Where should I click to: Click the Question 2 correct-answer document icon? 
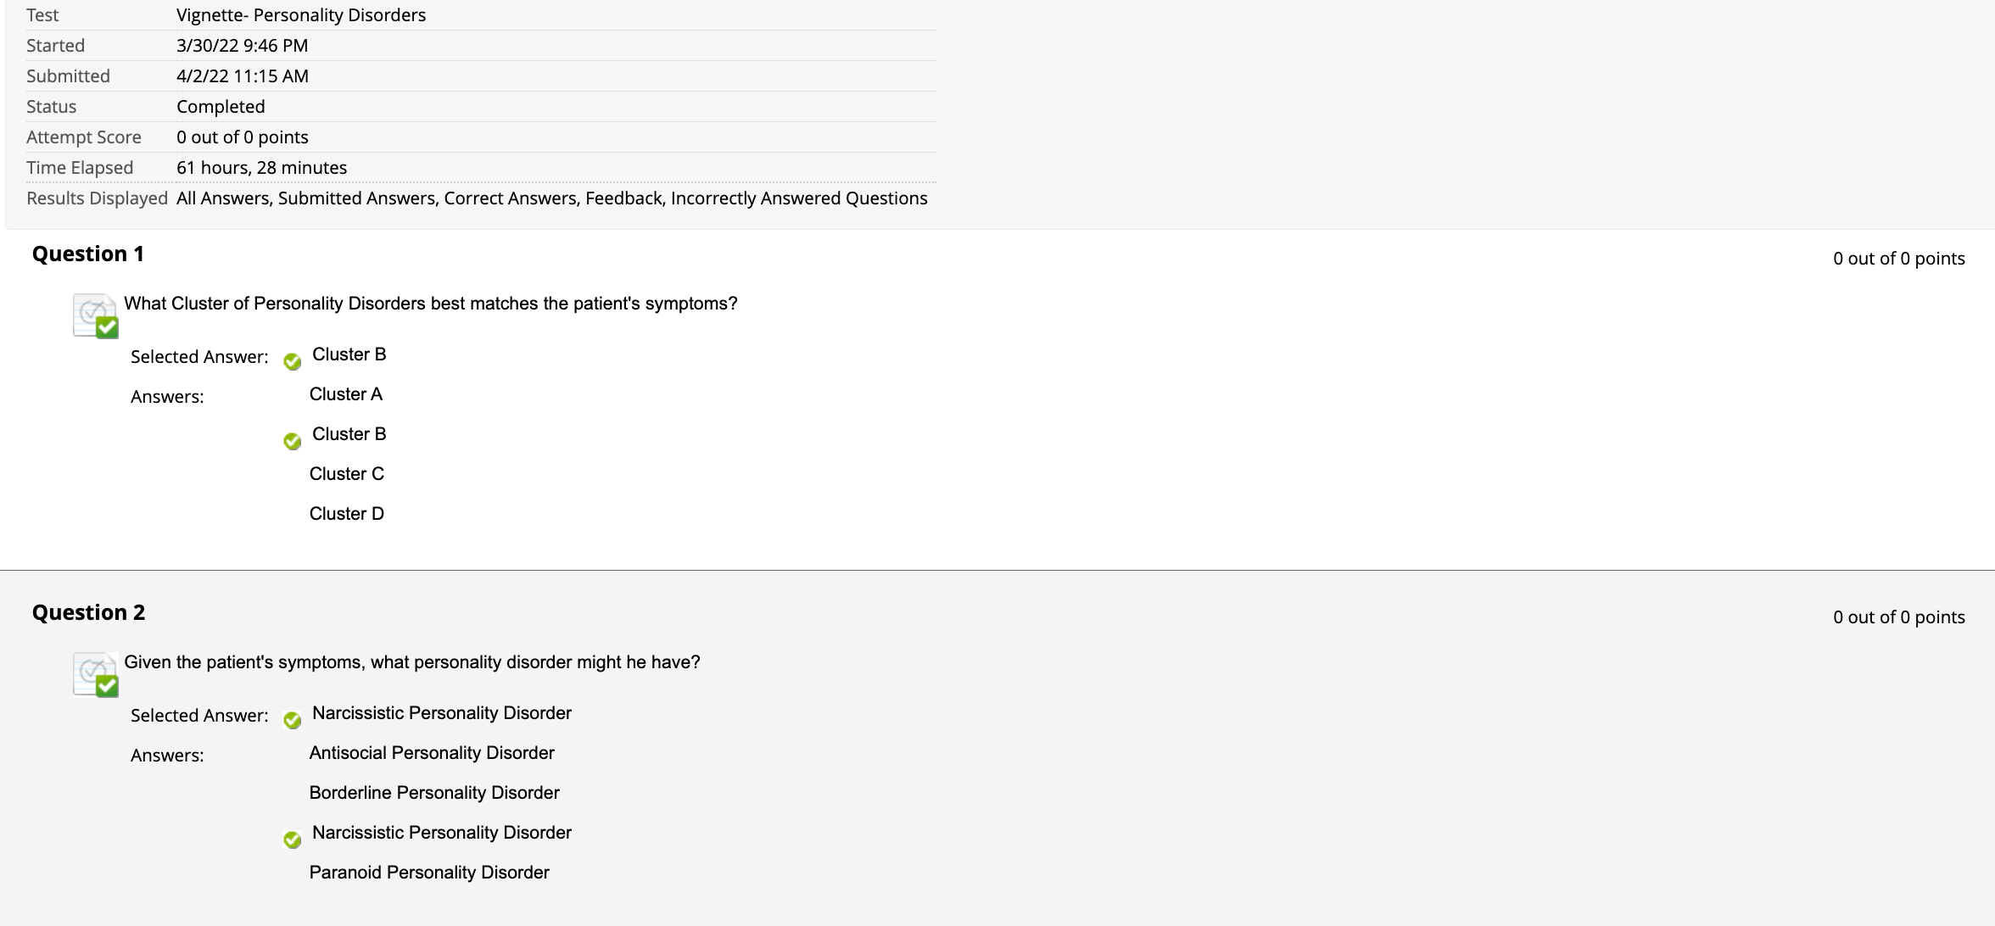(x=96, y=674)
